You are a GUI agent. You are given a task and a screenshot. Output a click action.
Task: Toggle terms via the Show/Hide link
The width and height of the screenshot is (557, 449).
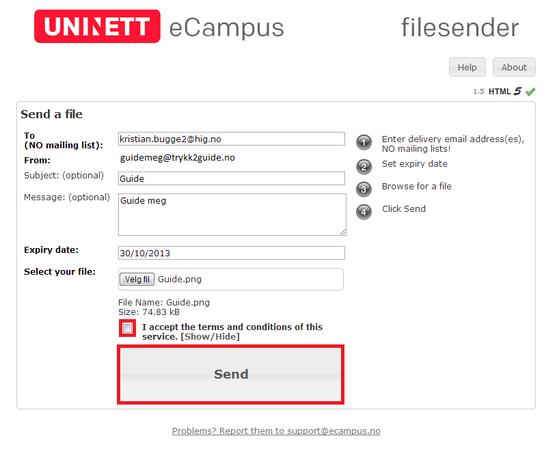point(210,336)
